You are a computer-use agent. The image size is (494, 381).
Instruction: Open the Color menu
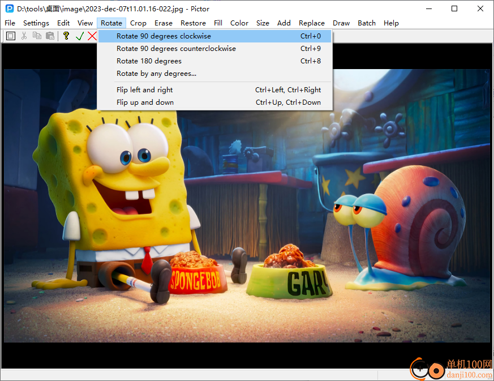pyautogui.click(x=239, y=23)
